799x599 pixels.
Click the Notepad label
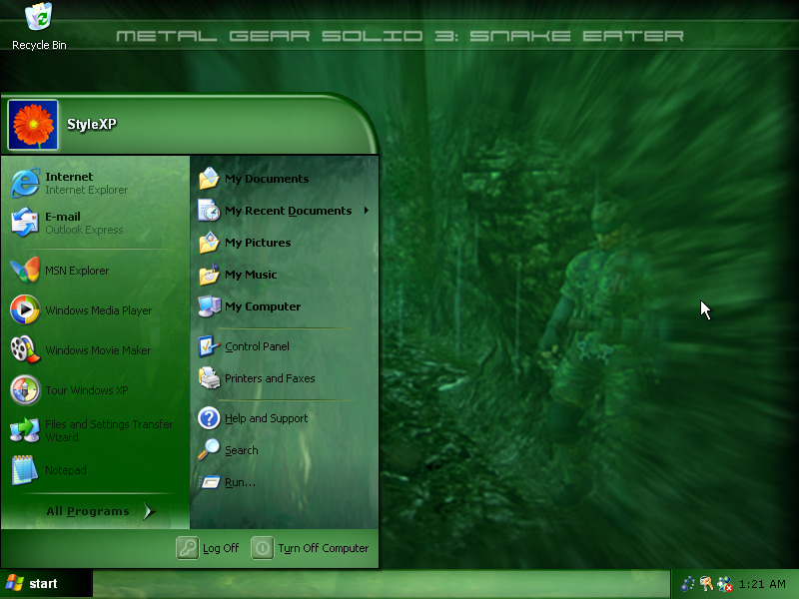(x=66, y=470)
